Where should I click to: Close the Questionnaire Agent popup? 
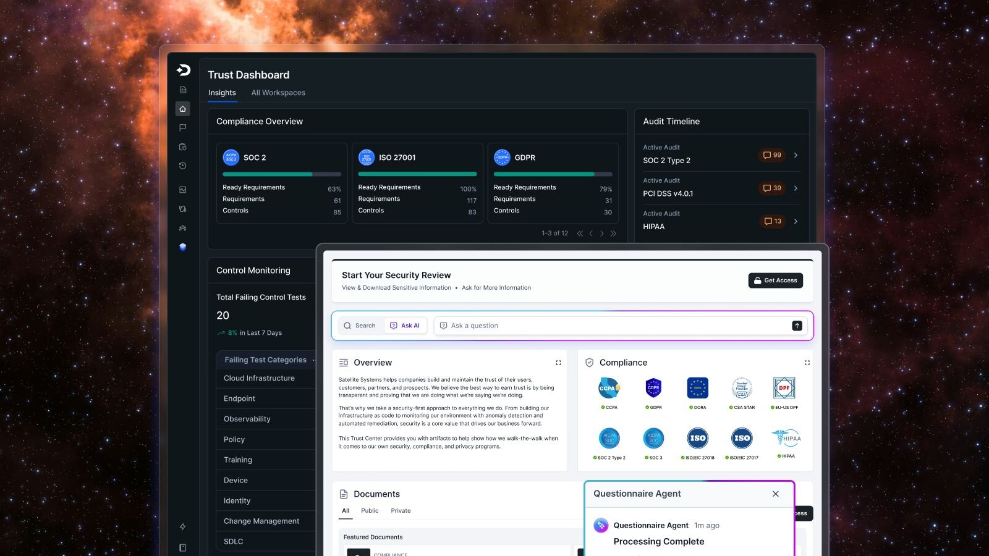point(776,494)
